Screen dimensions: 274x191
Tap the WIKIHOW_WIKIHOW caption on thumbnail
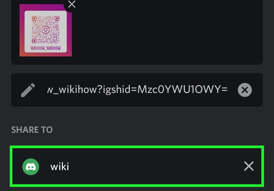pos(46,48)
